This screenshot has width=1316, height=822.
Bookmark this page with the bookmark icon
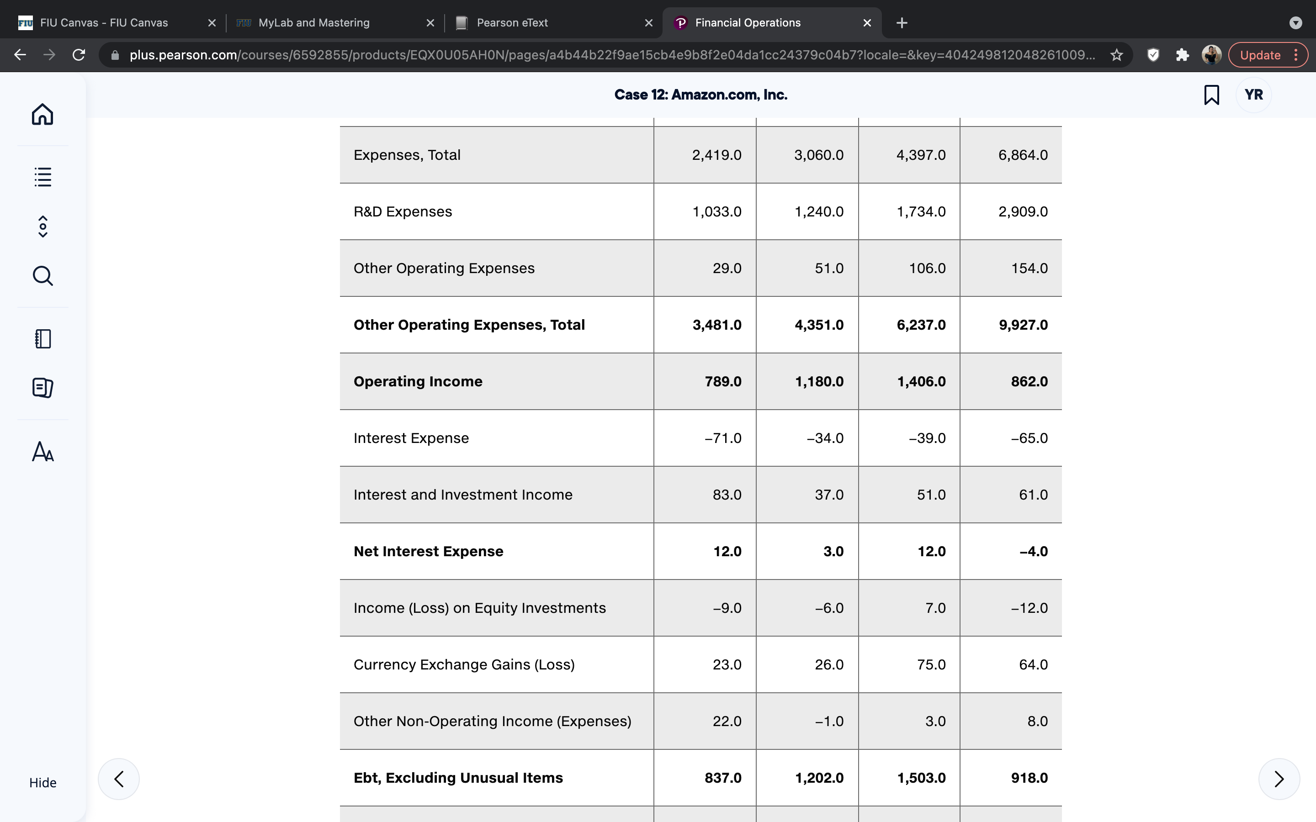click(x=1212, y=95)
